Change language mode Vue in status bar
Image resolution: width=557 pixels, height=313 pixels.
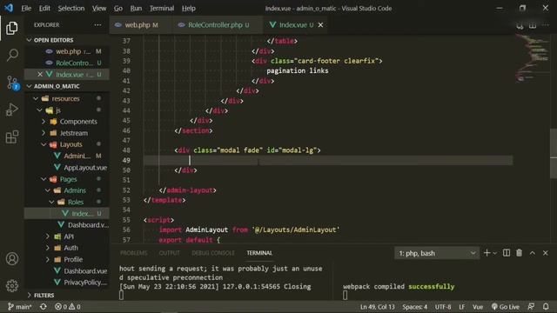478,307
